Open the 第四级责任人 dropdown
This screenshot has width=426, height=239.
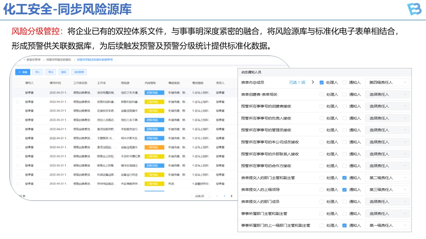tap(387, 83)
